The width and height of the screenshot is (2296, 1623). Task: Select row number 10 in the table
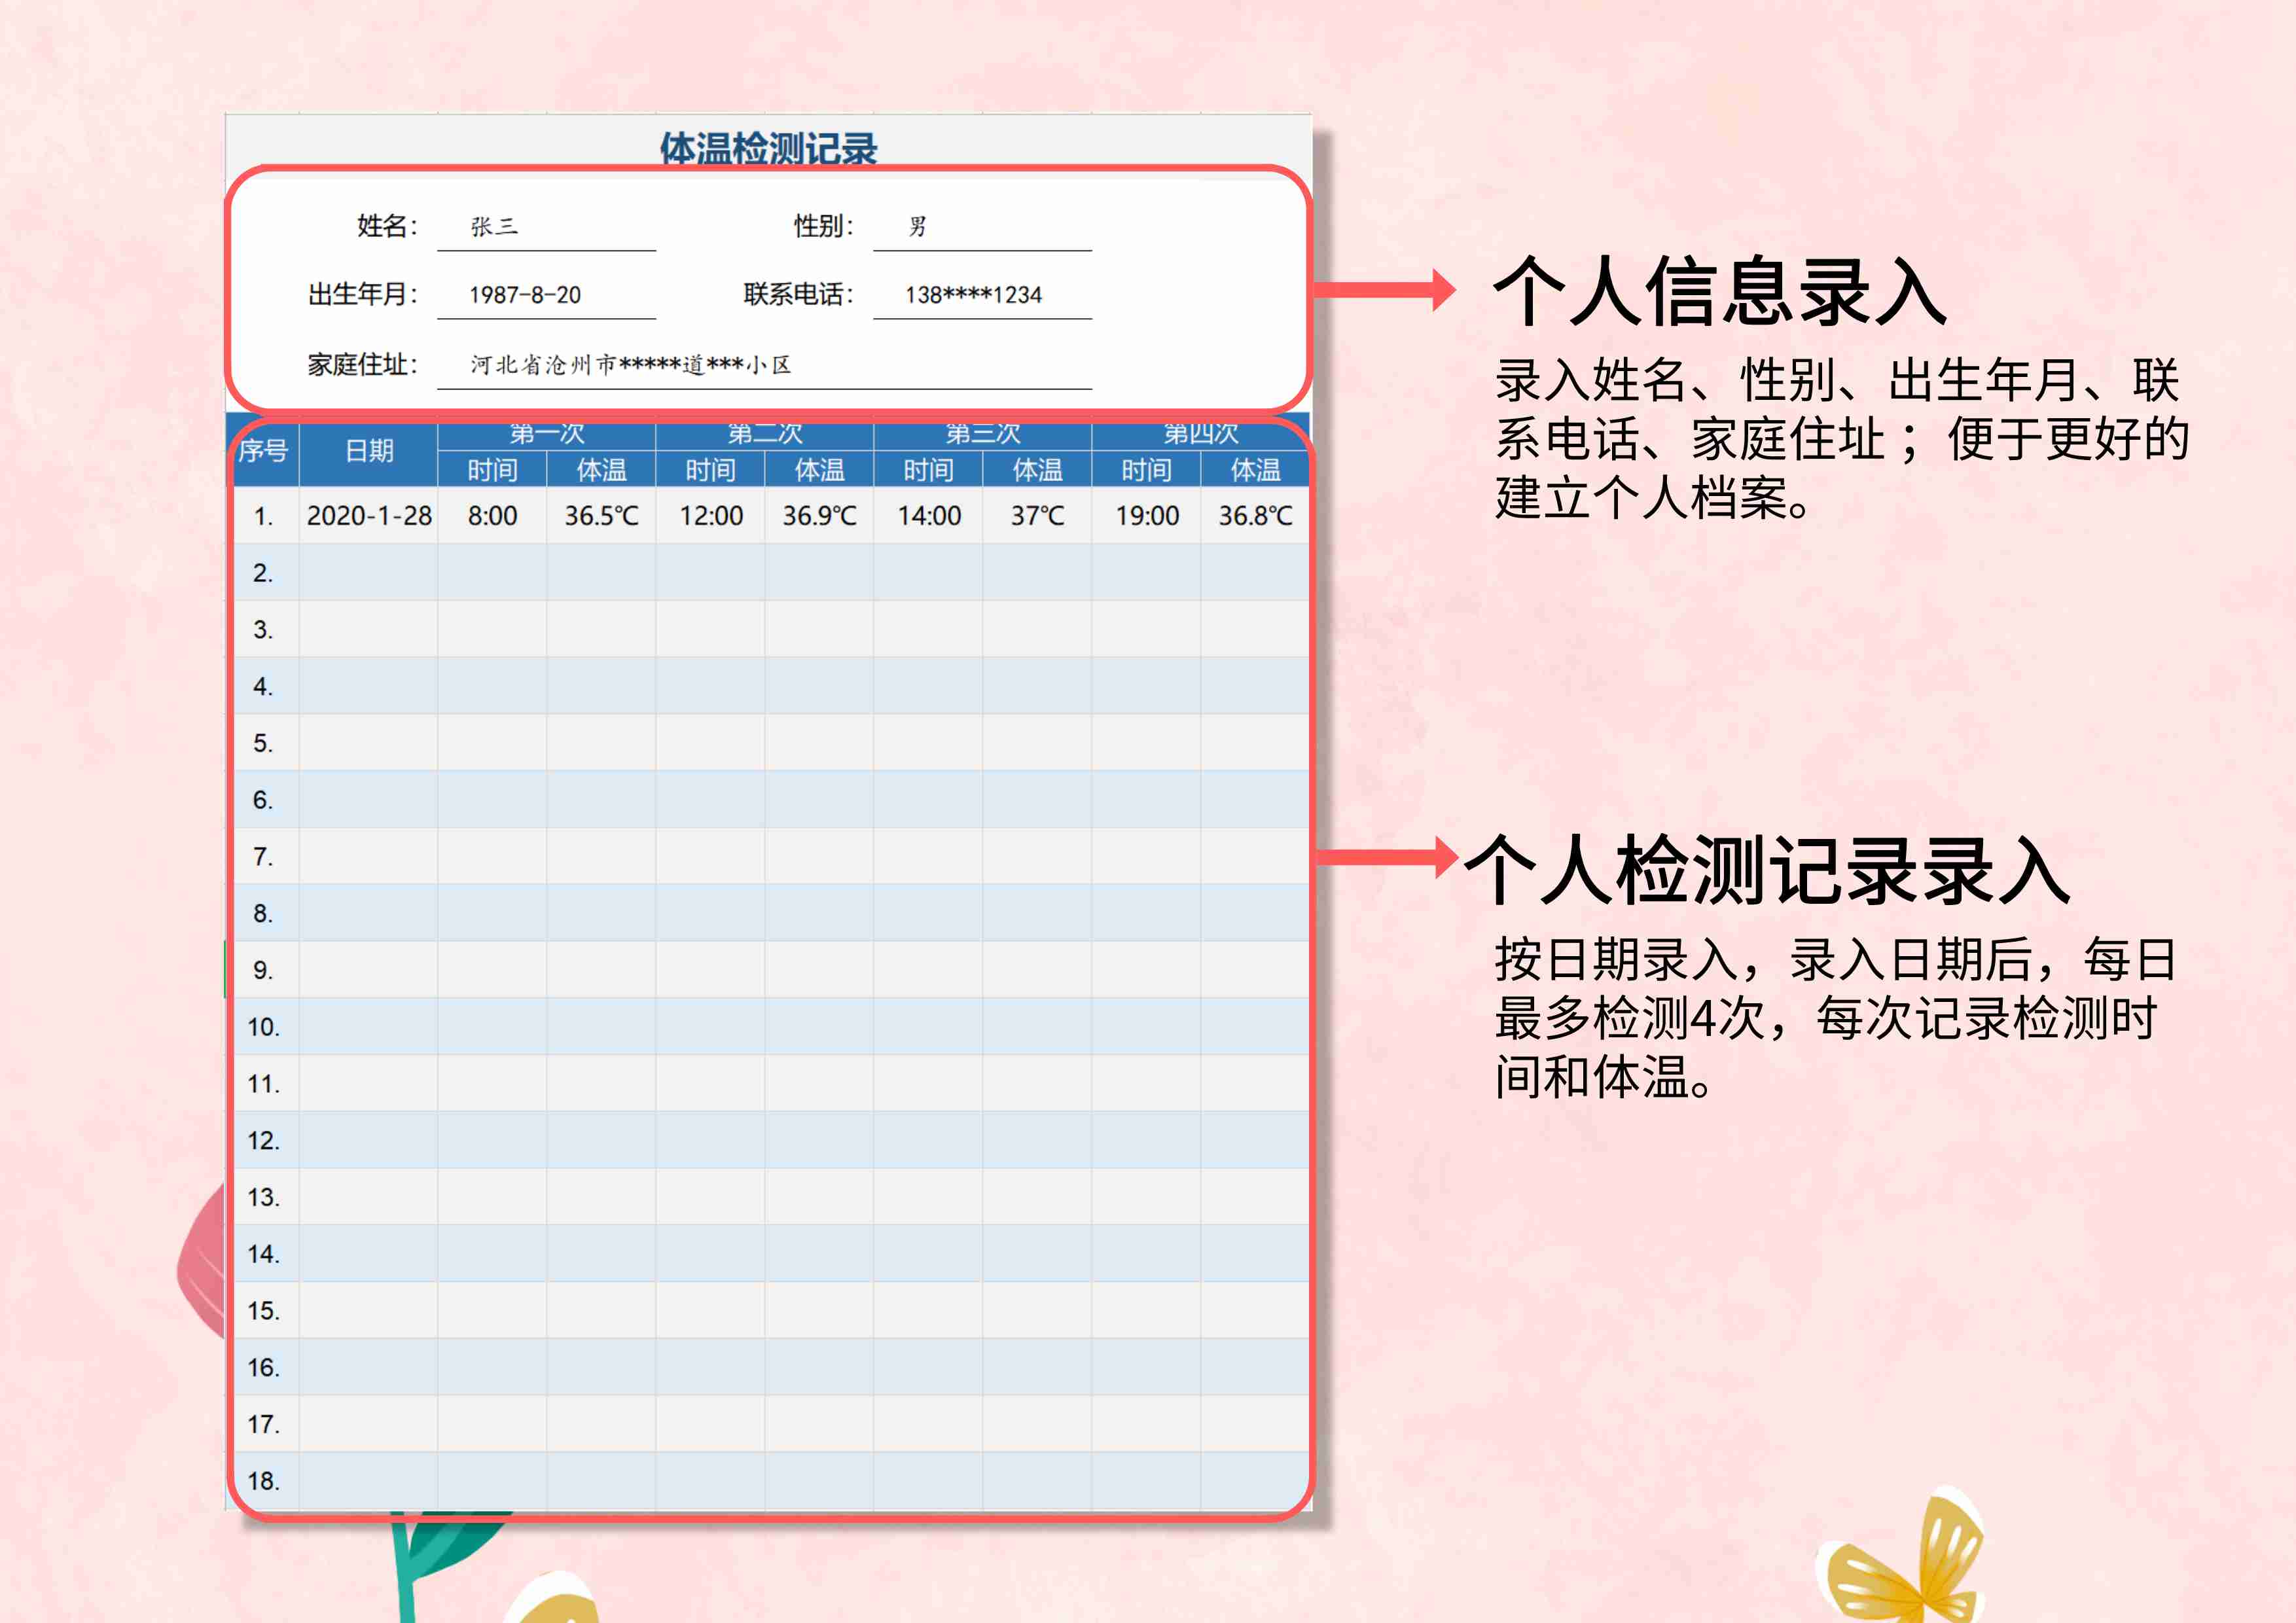point(263,1027)
